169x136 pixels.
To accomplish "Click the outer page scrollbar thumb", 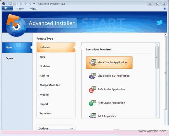I will pos(165,73).
